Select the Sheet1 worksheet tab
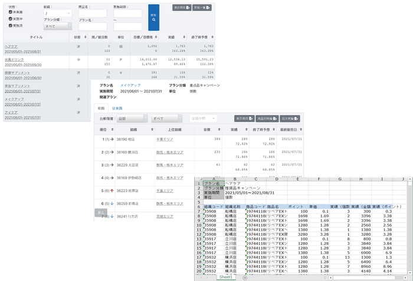Screen dimensions: 413x281 (x=226, y=277)
